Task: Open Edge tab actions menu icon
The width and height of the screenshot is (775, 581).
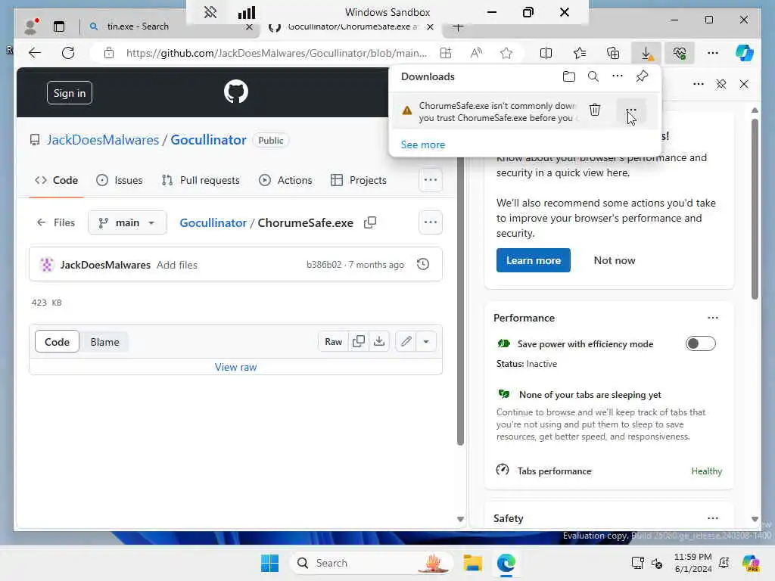Action: coord(59,26)
